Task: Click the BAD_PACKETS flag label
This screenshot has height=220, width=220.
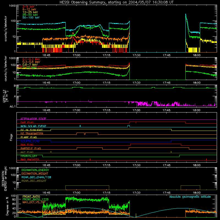Action: point(30,159)
